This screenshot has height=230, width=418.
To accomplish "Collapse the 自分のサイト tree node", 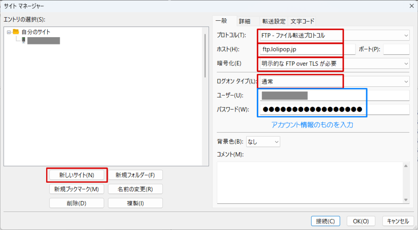I will (x=9, y=31).
